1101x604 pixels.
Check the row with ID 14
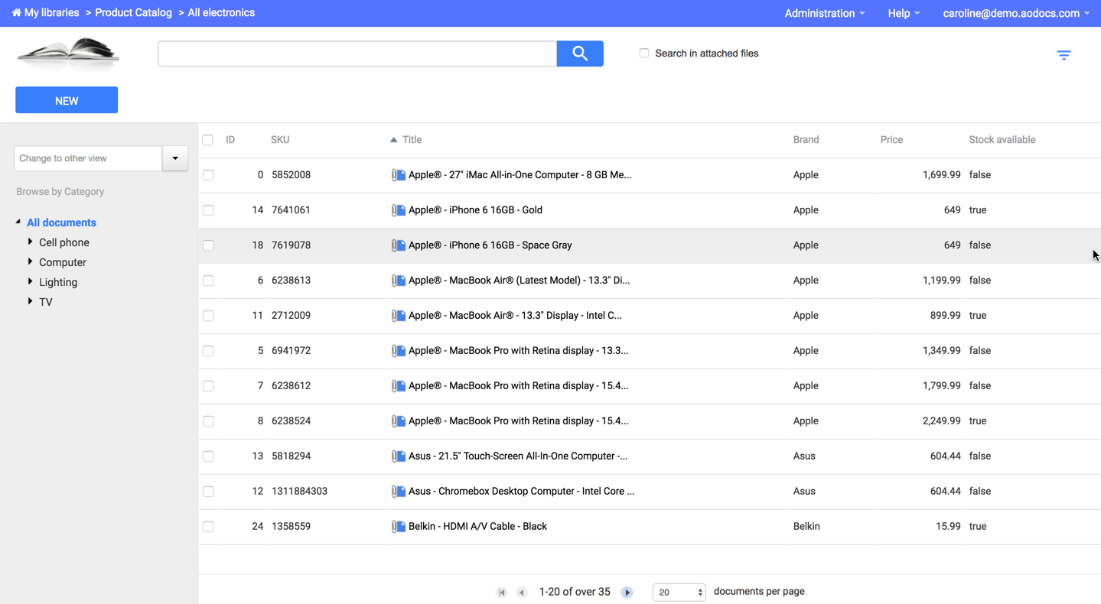(x=208, y=210)
